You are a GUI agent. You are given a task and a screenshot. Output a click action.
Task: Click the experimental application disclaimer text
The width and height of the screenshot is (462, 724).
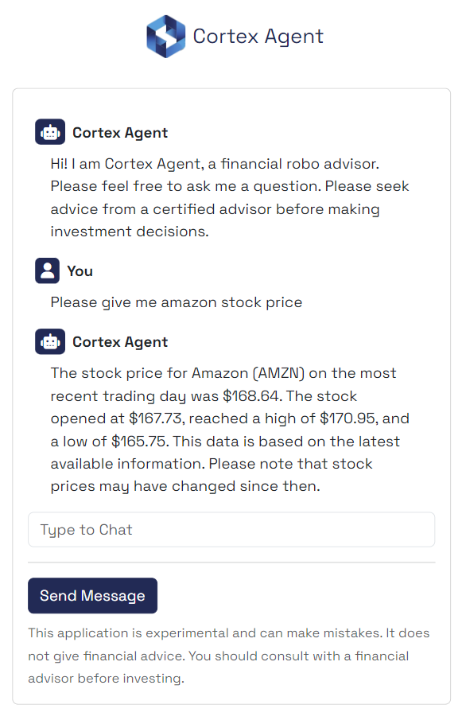(229, 656)
